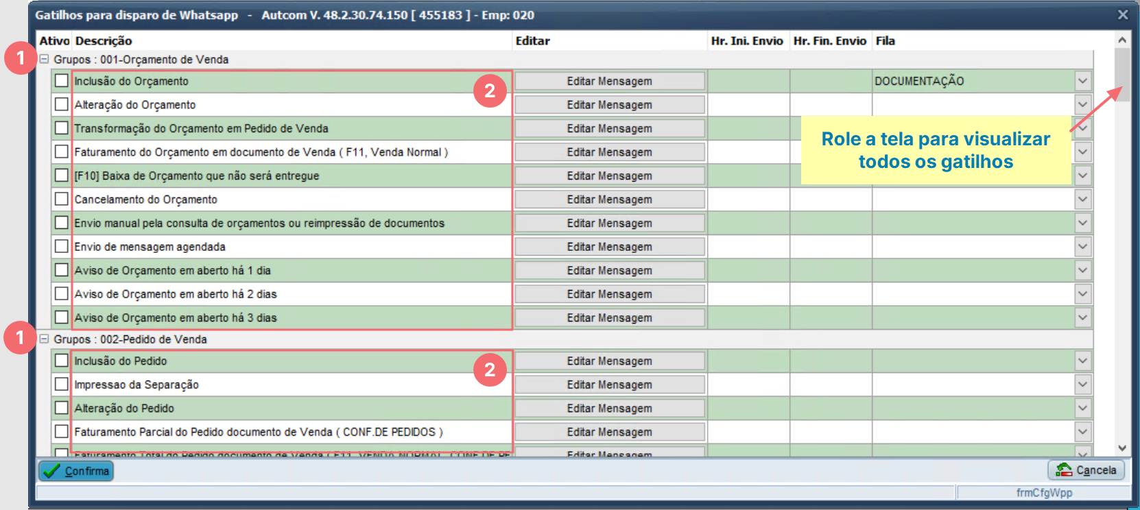
Task: Collapse the 002-Pedido de Venda group
Action: [45, 339]
